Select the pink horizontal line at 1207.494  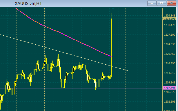[81, 88]
